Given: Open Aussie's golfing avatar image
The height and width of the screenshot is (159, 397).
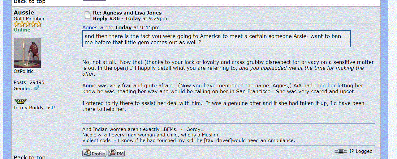Looking at the screenshot, I should [x=27, y=53].
